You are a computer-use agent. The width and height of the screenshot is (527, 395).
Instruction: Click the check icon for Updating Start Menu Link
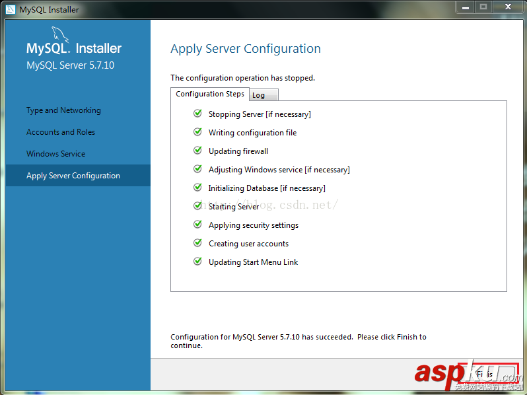click(x=197, y=261)
